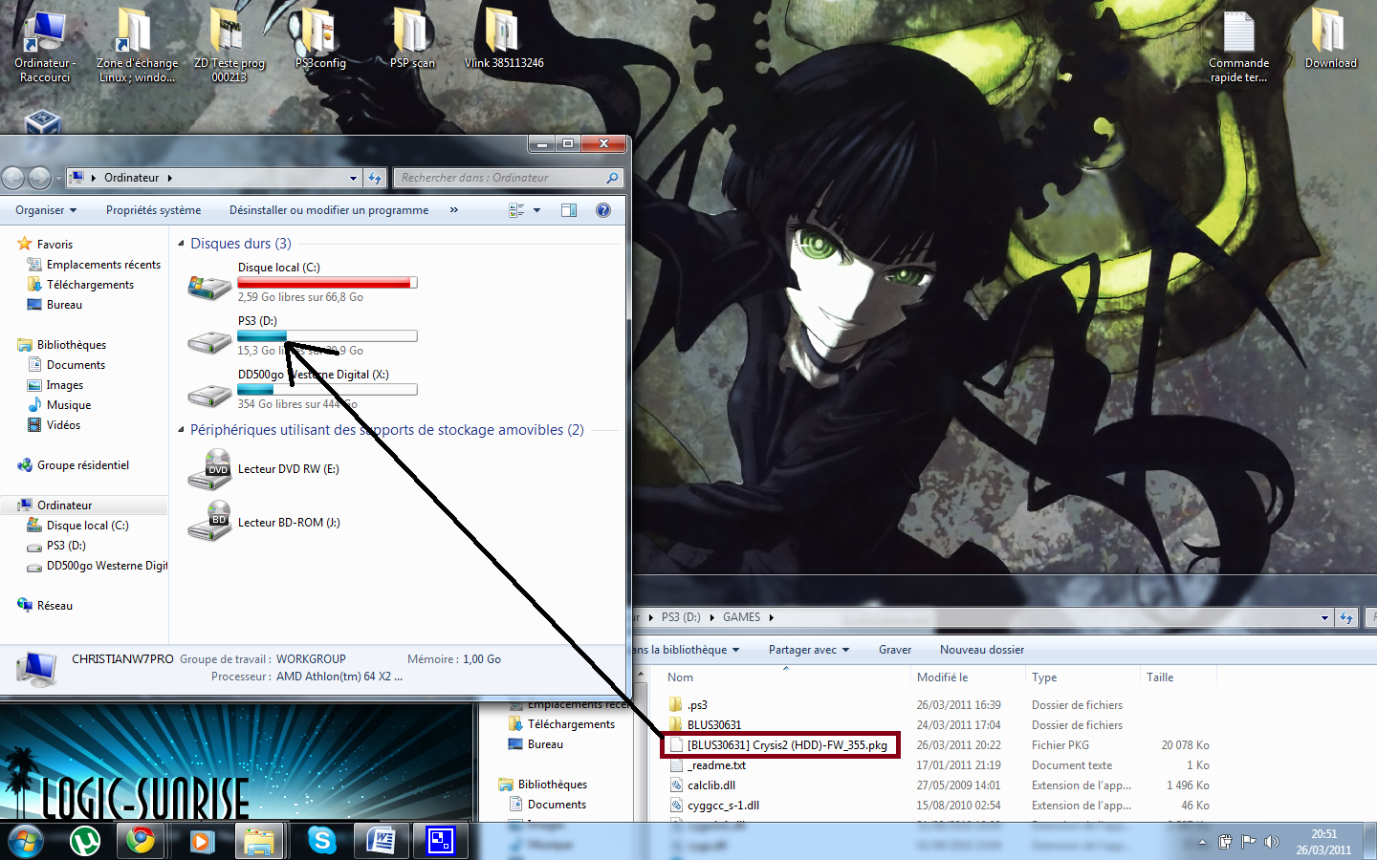Open the PSP scan desktop folder
The width and height of the screenshot is (1377, 860).
coord(412,38)
